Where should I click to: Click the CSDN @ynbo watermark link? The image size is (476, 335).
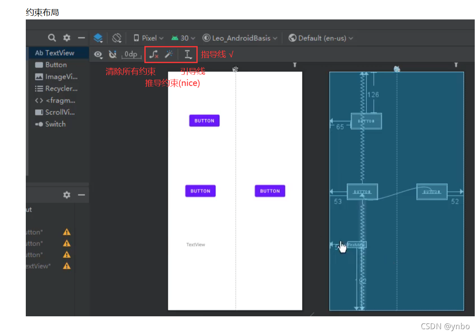[446, 326]
